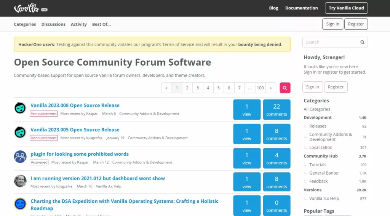Click the 4 comments box
Viewport: 390px width, 216px height.
pyautogui.click(x=277, y=158)
